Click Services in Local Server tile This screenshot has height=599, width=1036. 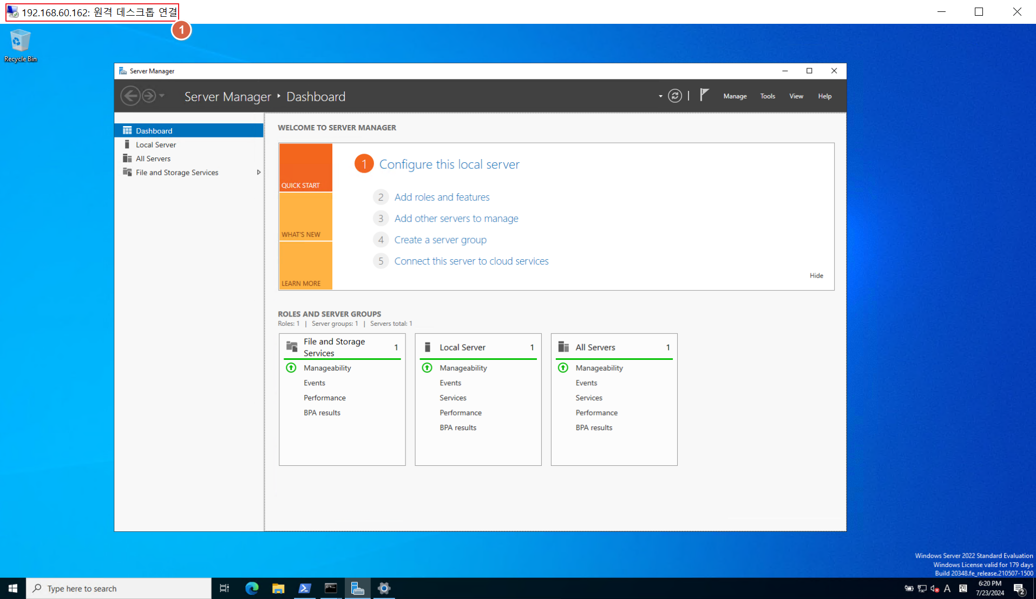[x=453, y=398]
